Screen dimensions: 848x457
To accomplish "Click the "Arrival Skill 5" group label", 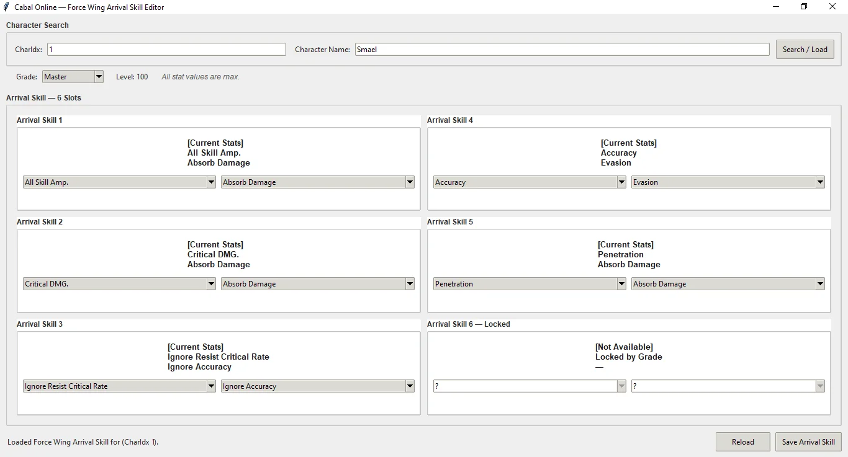I will pyautogui.click(x=450, y=222).
